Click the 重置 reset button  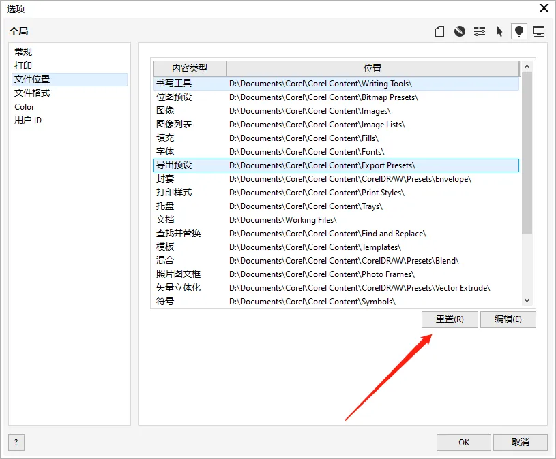coord(450,319)
